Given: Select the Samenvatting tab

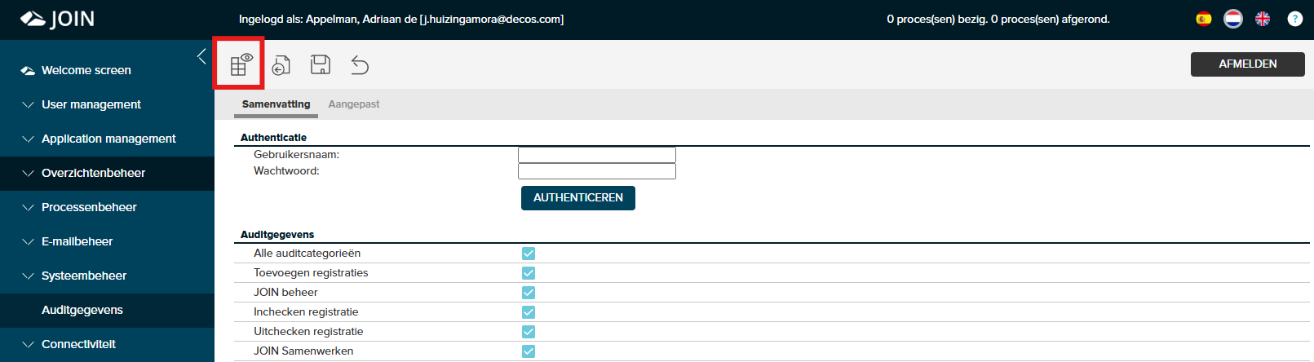Looking at the screenshot, I should [276, 104].
